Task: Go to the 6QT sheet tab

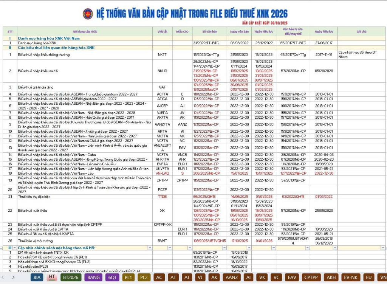Action: point(113,277)
